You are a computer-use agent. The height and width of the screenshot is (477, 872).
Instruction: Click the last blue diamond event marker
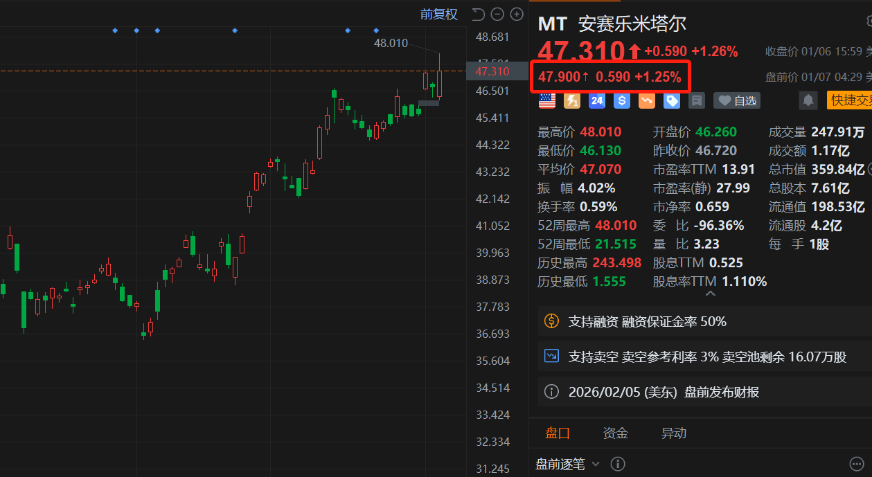pos(376,30)
